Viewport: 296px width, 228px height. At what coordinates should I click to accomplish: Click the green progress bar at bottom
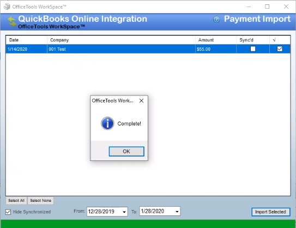tap(148, 224)
